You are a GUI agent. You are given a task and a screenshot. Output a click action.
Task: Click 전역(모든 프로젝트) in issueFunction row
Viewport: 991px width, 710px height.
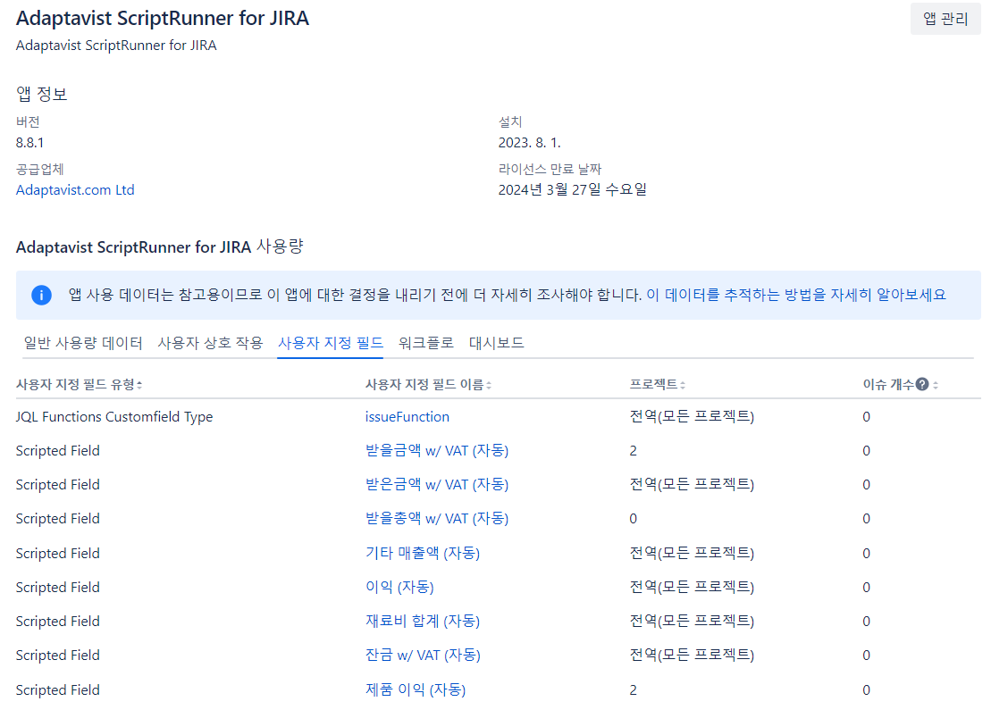(x=692, y=417)
